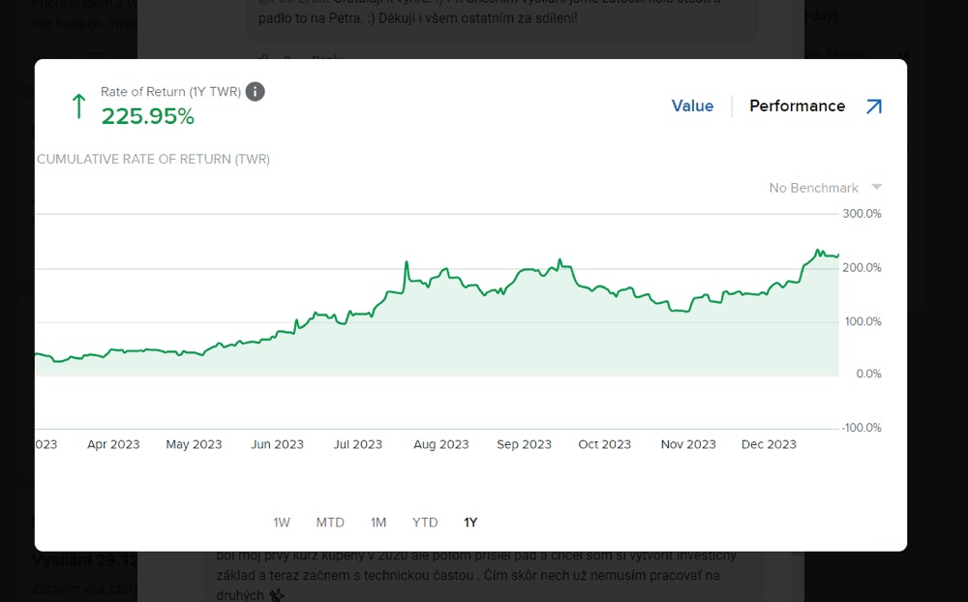Select the Performance tab
968x602 pixels.
(x=797, y=106)
